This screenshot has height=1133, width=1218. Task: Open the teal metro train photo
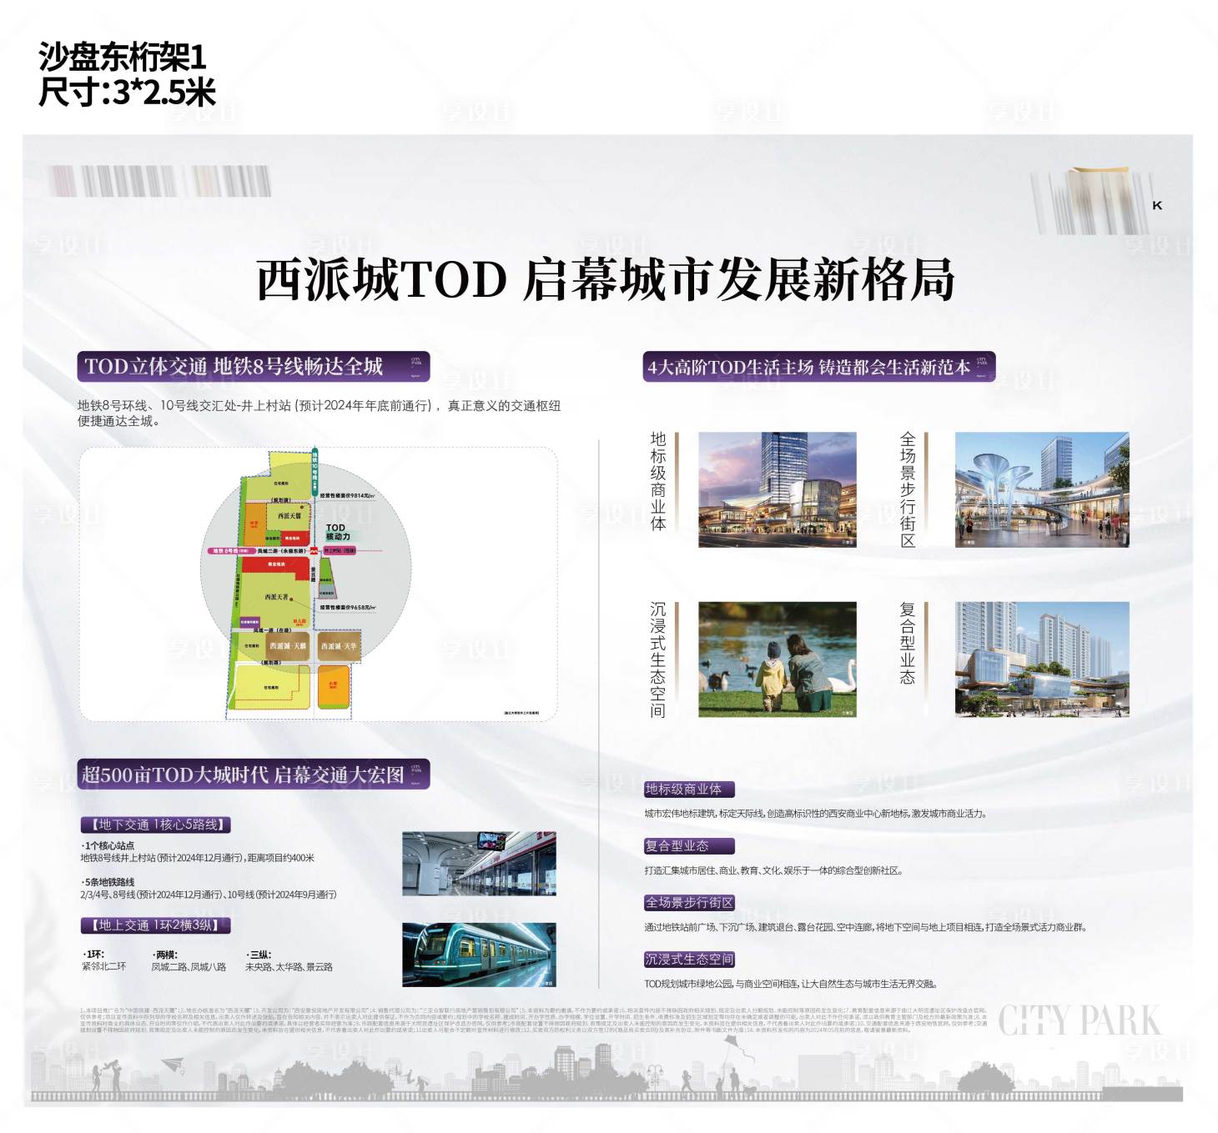coord(479,955)
